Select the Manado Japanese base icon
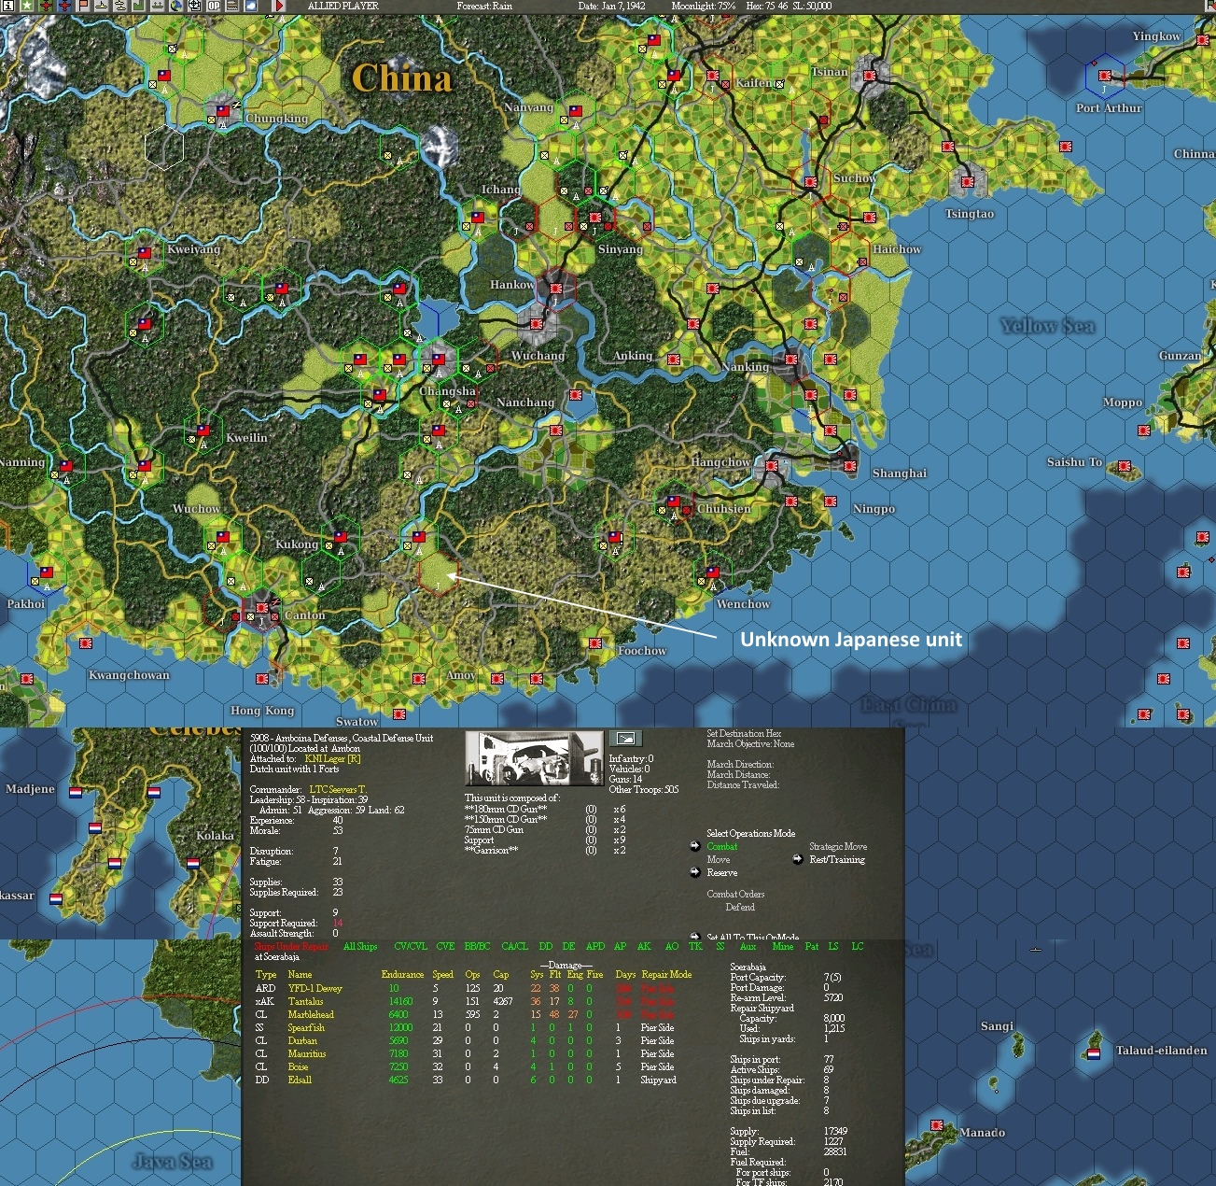Screen dimensions: 1216x1186 [x=937, y=1125]
